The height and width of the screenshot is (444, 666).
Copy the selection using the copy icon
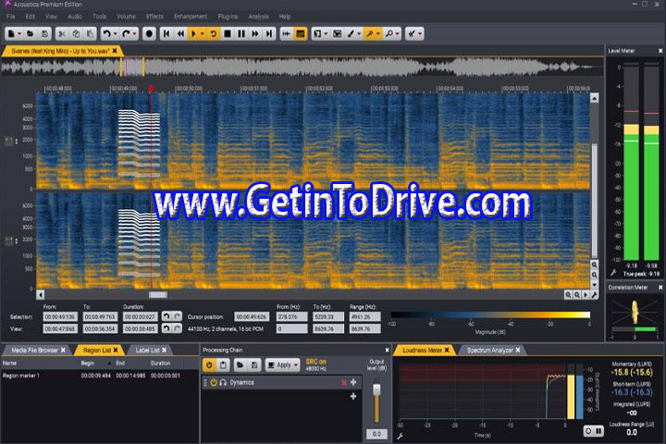(x=76, y=33)
